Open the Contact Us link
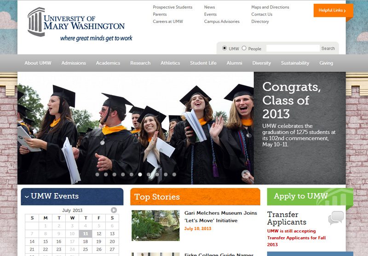Image resolution: width=368 pixels, height=256 pixels. (x=262, y=14)
